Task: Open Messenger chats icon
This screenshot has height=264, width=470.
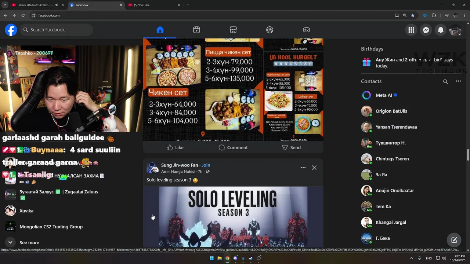Action: point(426,30)
